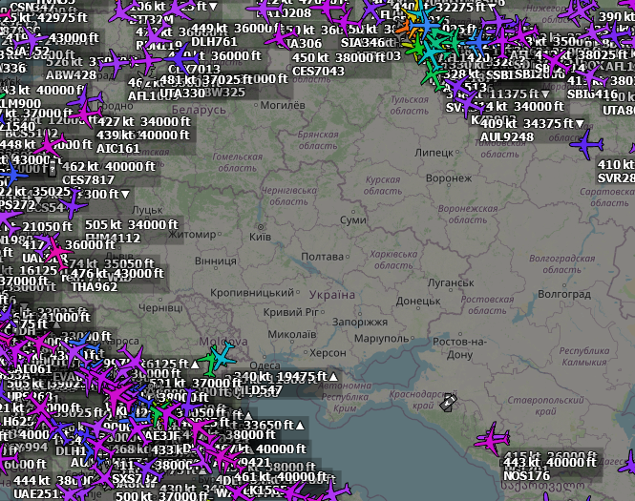Click the purple aircraft for flight AUL9248
Viewport: 635px width, 501px height.
[x=468, y=102]
